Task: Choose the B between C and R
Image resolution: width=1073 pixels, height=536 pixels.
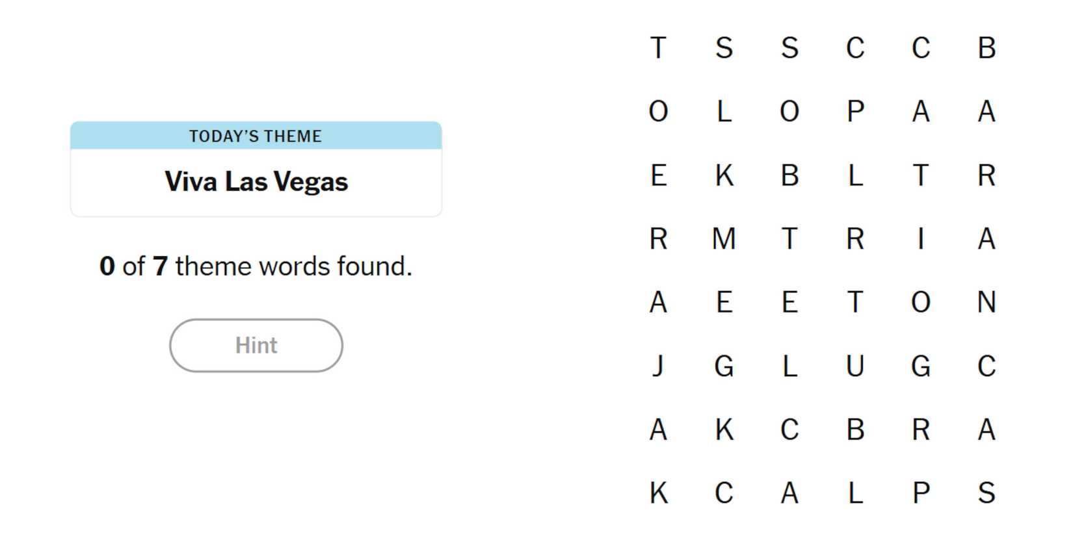Action: pyautogui.click(x=855, y=429)
